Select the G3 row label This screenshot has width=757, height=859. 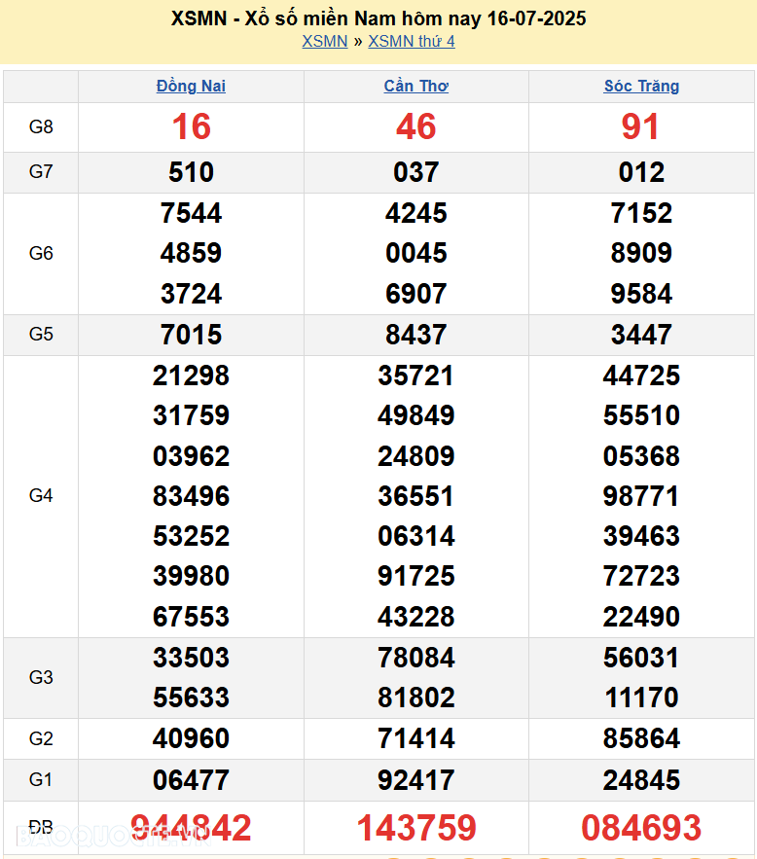pos(41,678)
